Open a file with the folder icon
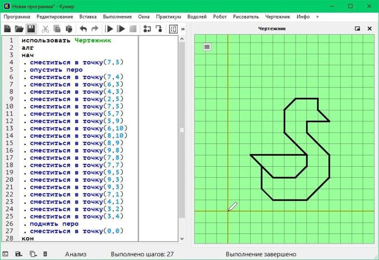This screenshot has width=379, height=260. pyautogui.click(x=19, y=29)
